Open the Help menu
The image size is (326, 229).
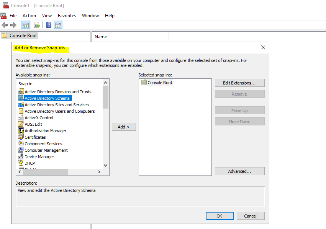coord(110,16)
